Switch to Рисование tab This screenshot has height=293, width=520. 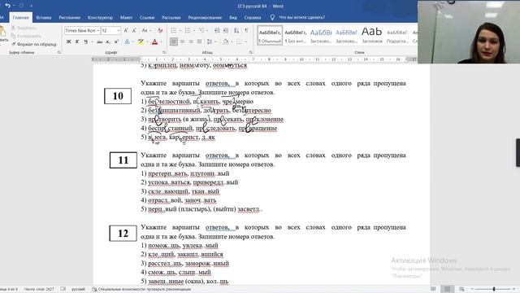70,18
